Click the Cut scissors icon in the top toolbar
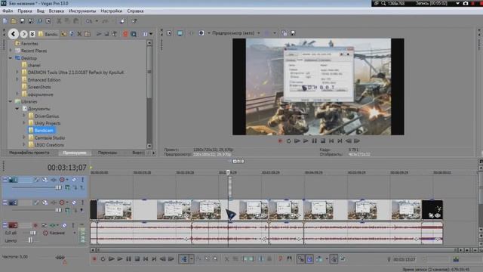This screenshot has height=272, width=483. click(x=59, y=21)
